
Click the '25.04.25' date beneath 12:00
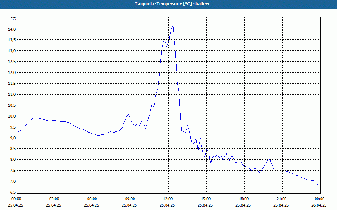[167, 205]
